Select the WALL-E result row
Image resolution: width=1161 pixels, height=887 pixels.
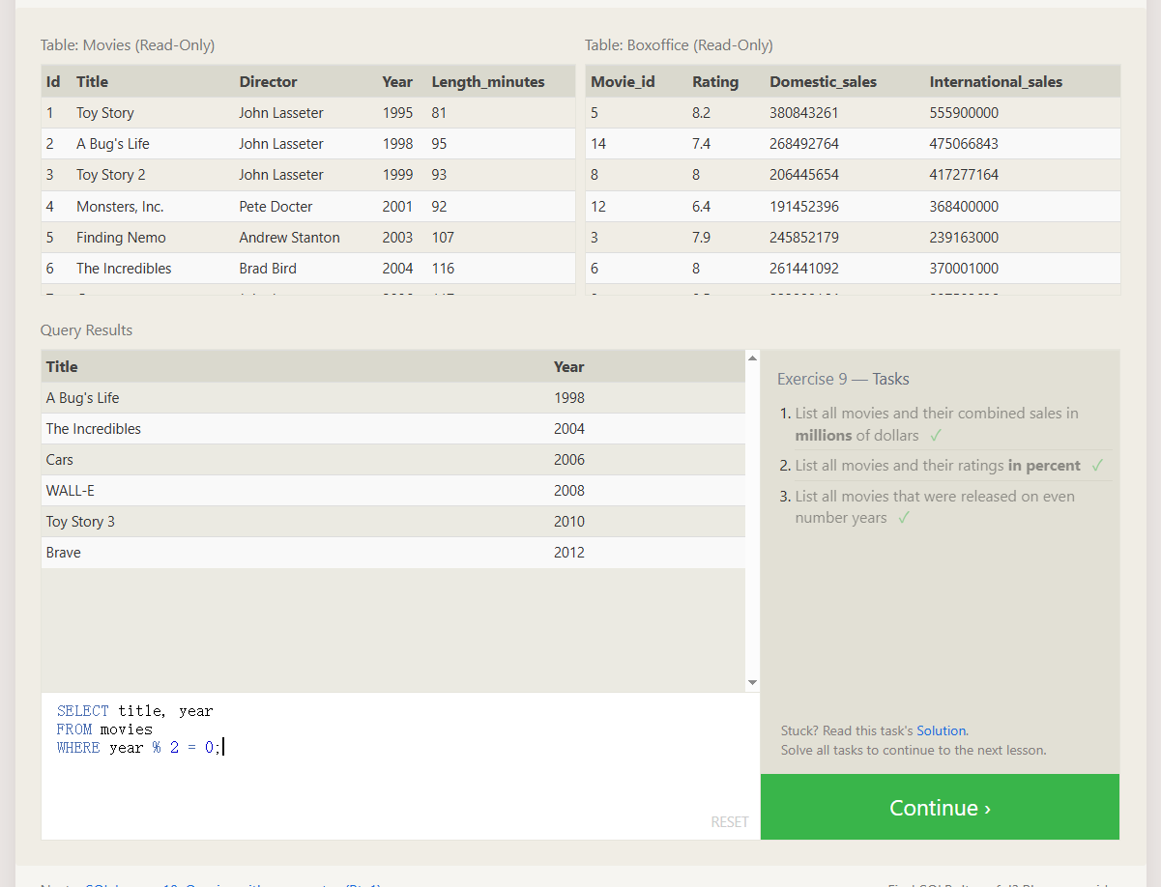(393, 491)
